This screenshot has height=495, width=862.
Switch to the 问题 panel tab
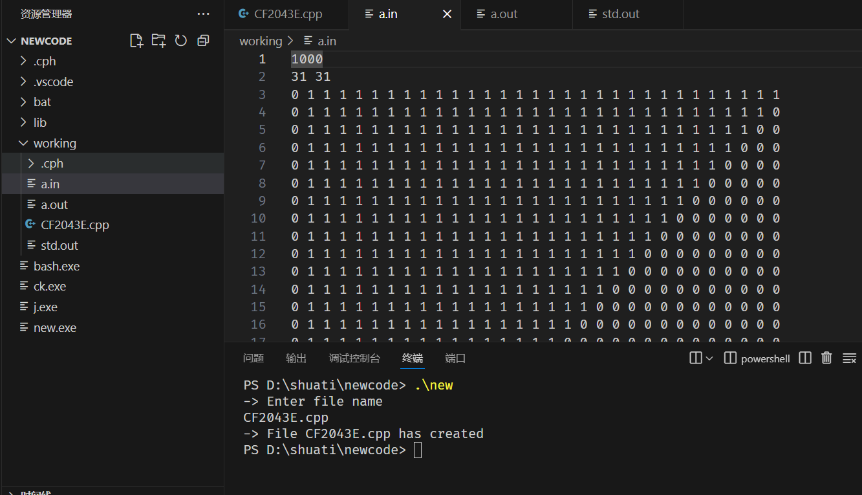coord(253,358)
